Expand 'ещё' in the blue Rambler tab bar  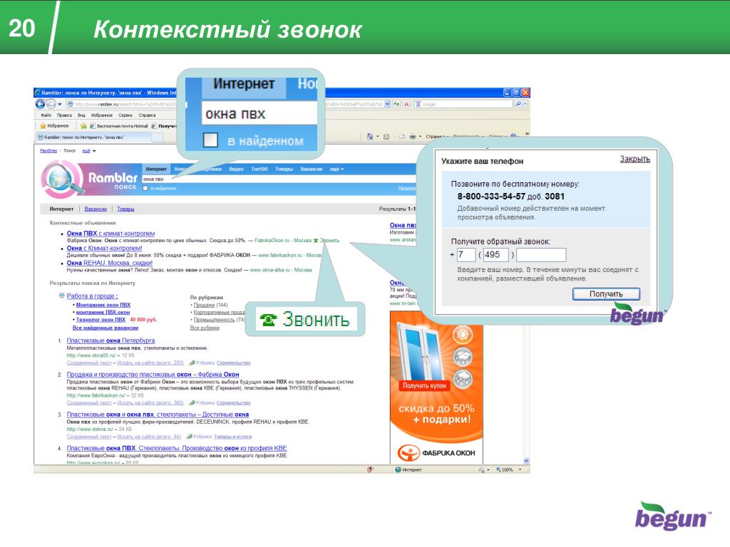336,170
